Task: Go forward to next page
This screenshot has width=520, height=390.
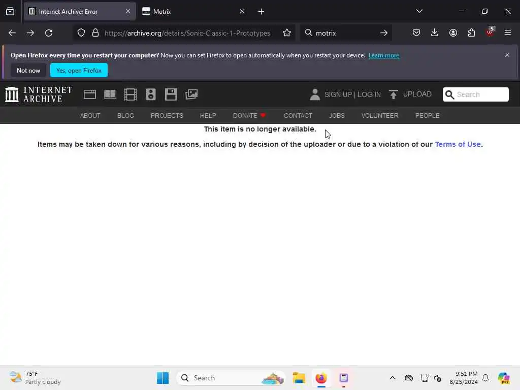Action: 30,33
